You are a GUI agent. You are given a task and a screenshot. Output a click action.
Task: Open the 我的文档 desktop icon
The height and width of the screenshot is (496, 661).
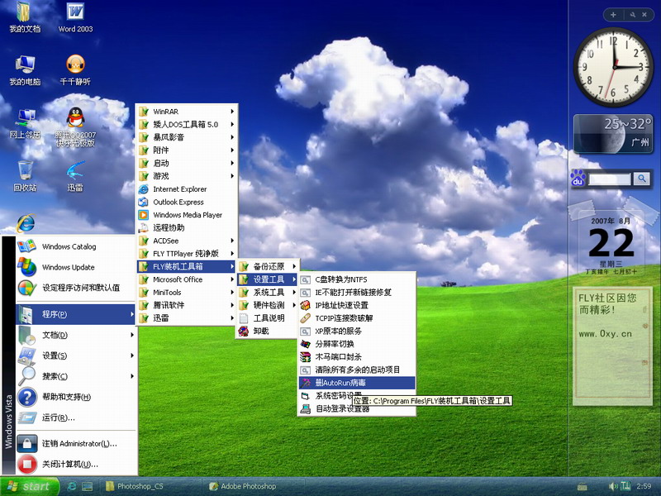pos(25,17)
